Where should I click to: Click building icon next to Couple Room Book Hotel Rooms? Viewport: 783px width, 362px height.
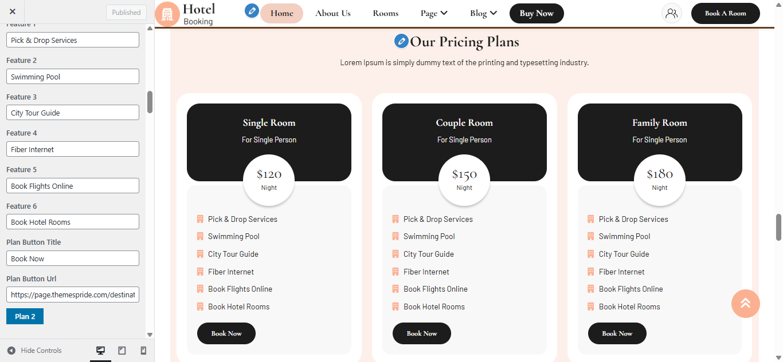(x=396, y=307)
